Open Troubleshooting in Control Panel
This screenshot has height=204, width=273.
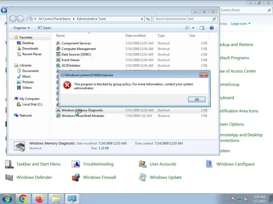98,164
